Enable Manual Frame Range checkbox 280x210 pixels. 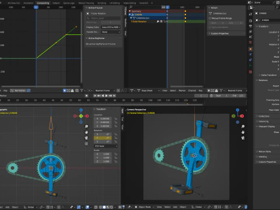(x=210, y=18)
